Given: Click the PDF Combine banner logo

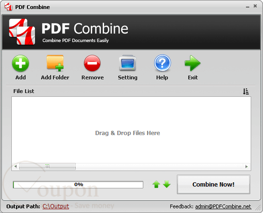Looking at the screenshot, I should point(22,32).
